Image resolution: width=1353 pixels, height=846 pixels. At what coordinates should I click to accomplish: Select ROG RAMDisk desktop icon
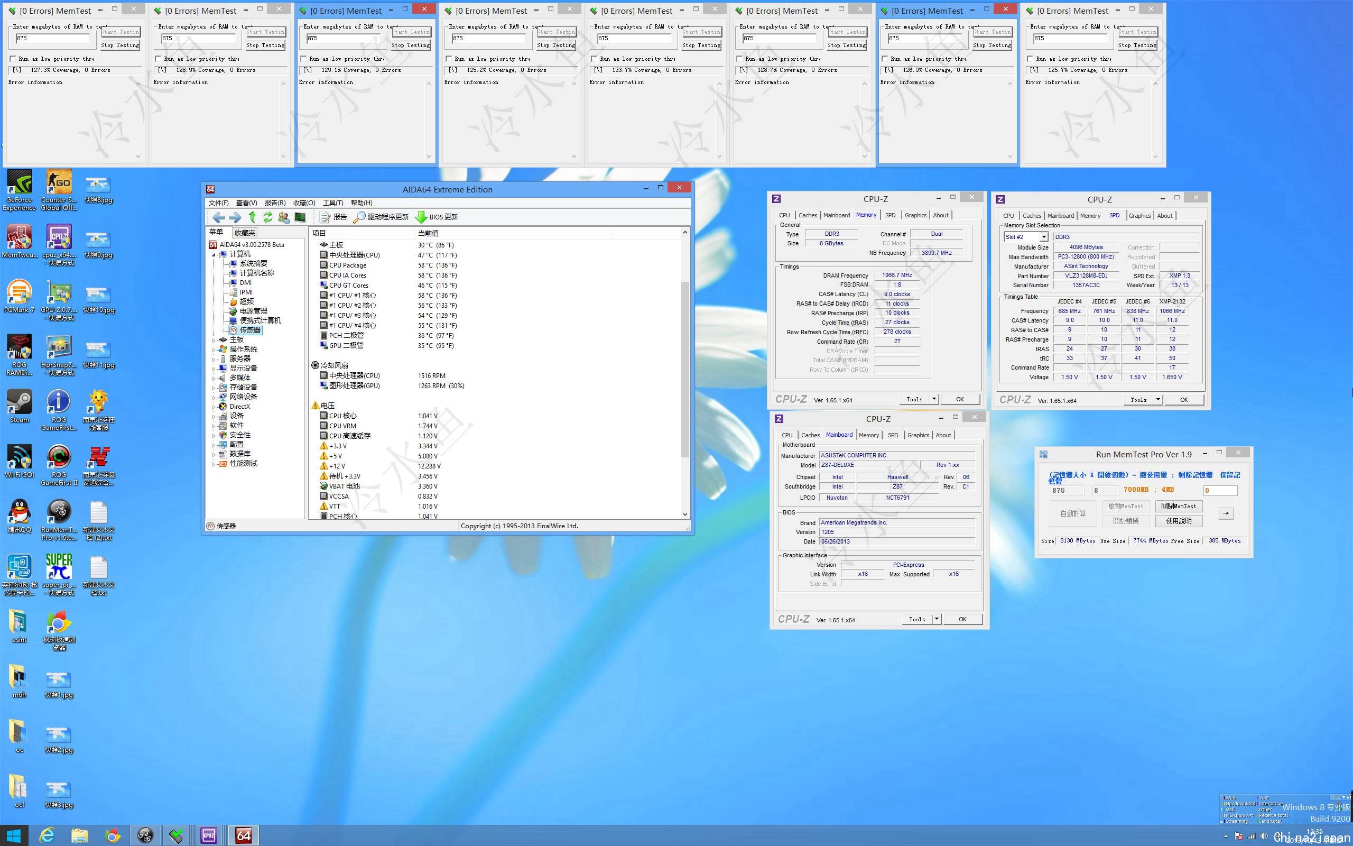click(x=19, y=355)
